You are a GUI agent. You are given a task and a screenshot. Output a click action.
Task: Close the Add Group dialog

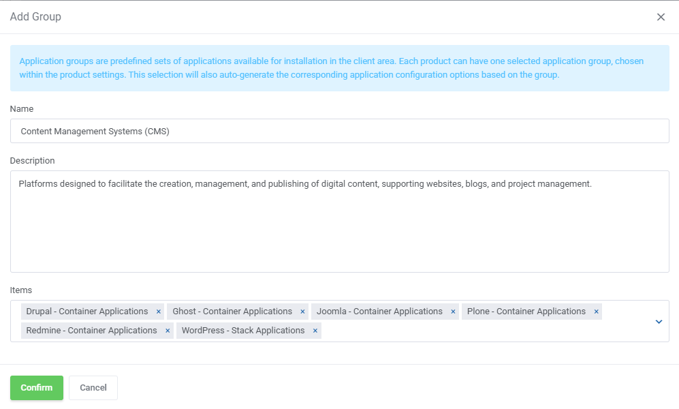click(x=661, y=17)
